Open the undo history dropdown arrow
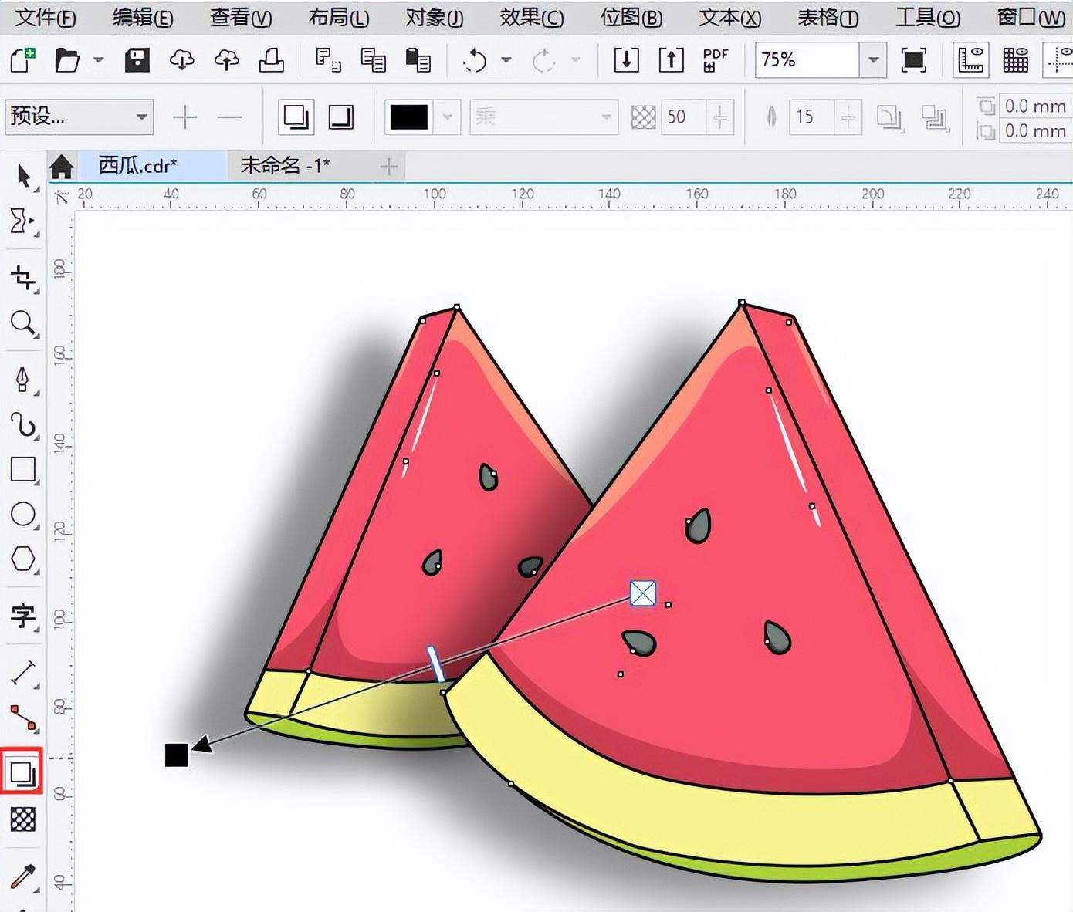Screen dimensions: 1073x912 tap(506, 59)
